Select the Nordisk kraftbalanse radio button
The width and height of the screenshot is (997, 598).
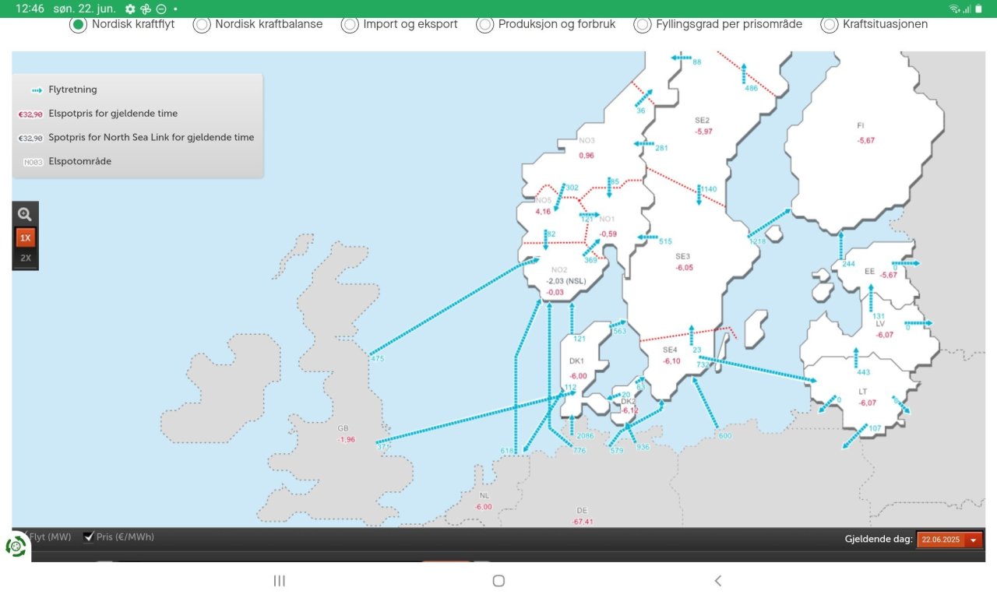[x=201, y=24]
